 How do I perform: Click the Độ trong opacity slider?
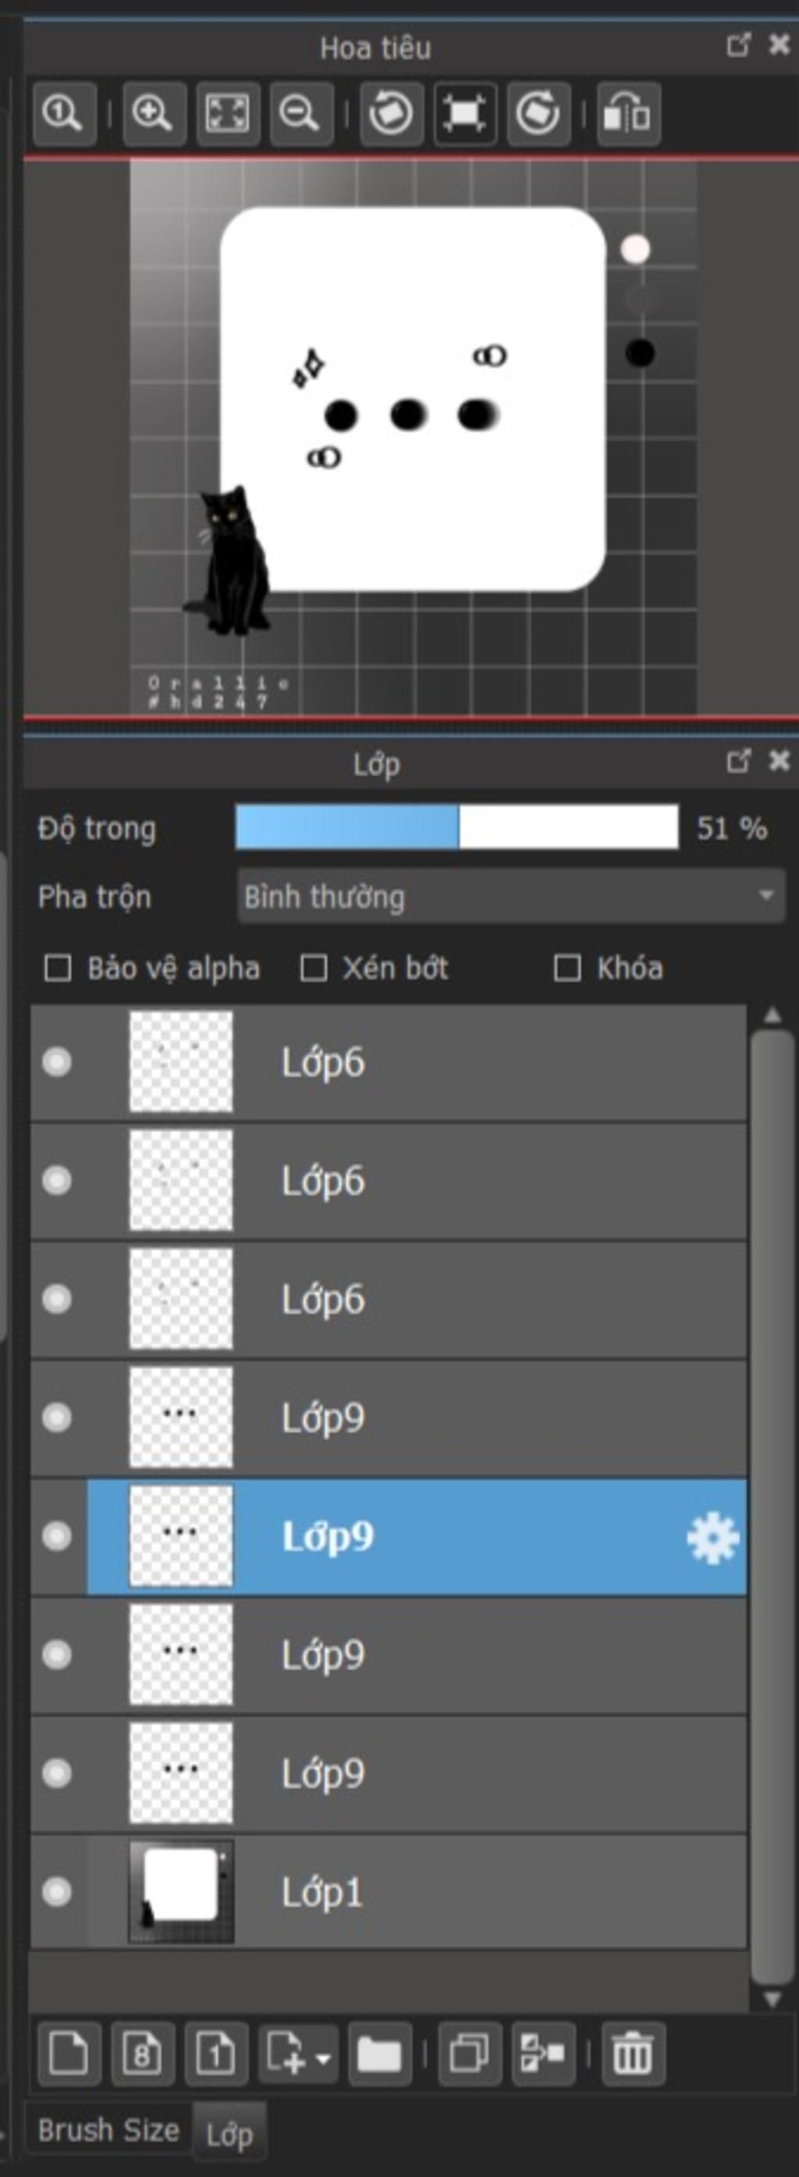457,827
